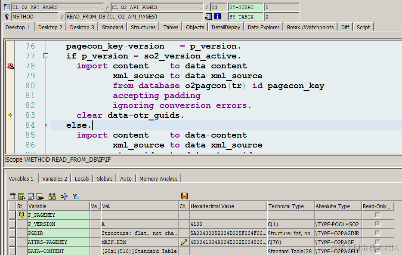Select the row selector for P_VERSION

pos(12,224)
